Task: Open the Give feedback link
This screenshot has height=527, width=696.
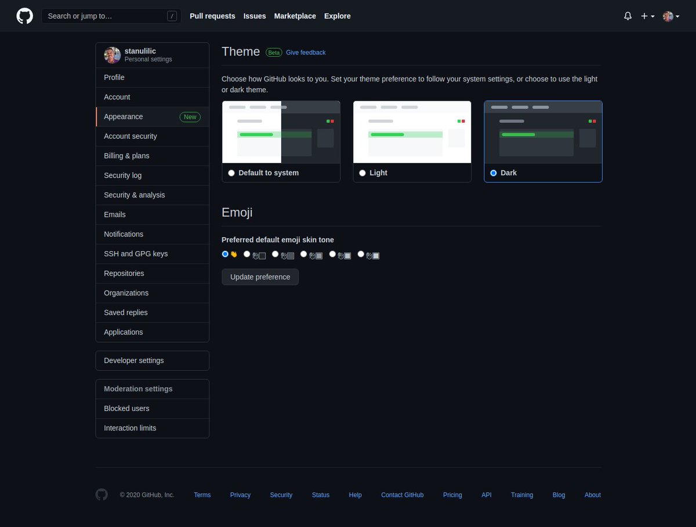Action: coord(306,52)
